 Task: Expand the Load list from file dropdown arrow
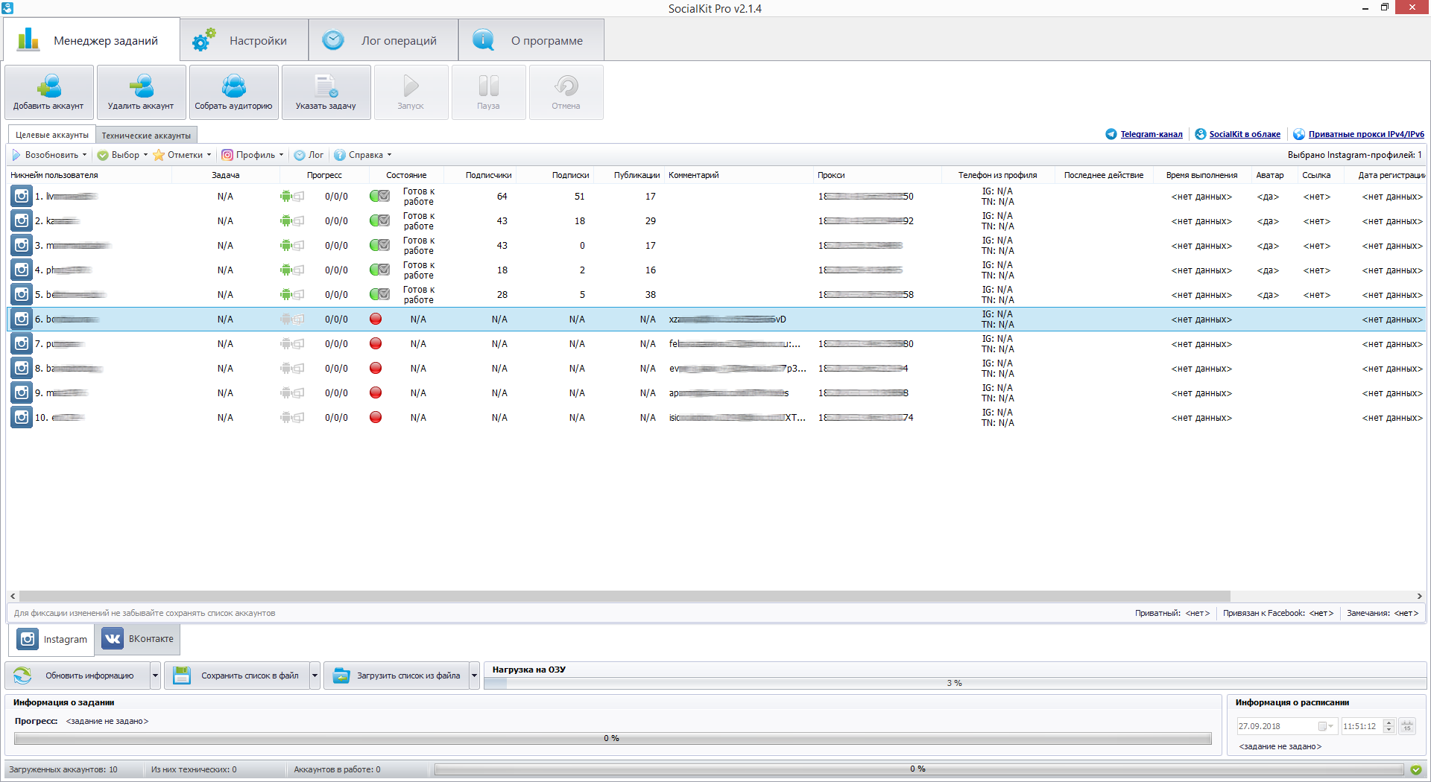[x=474, y=675]
